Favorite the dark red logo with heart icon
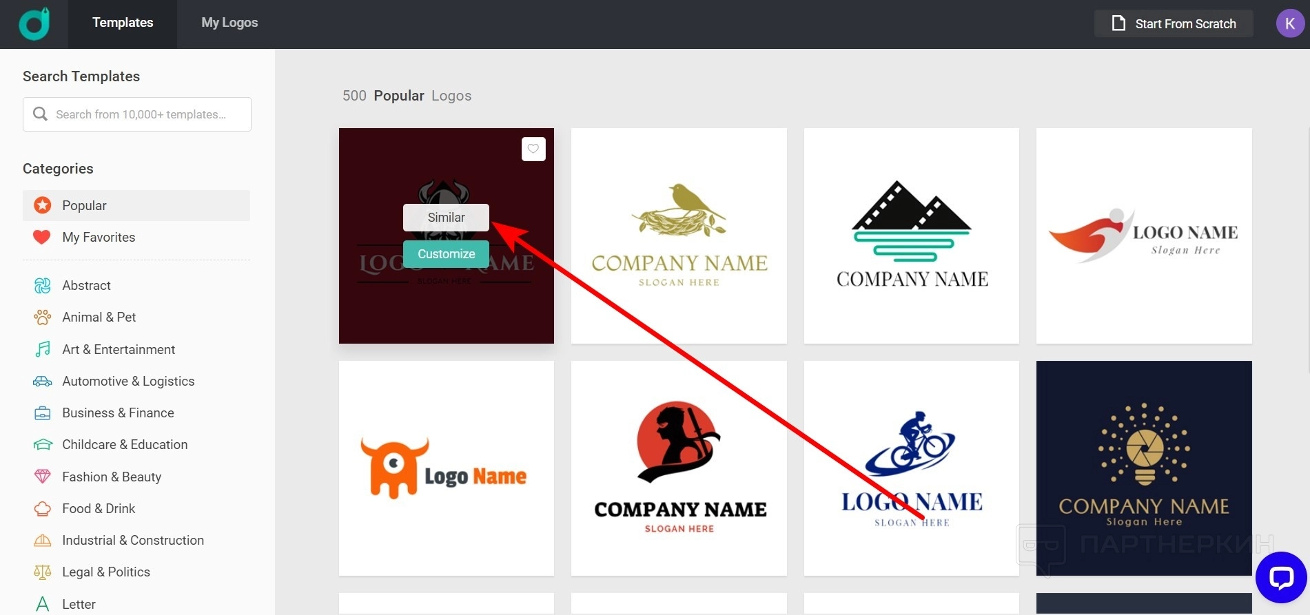 pyautogui.click(x=533, y=149)
